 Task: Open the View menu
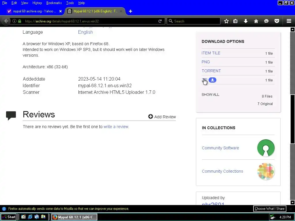[24, 3]
